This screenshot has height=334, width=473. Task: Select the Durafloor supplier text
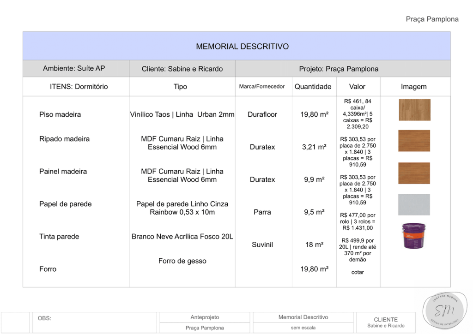(262, 114)
